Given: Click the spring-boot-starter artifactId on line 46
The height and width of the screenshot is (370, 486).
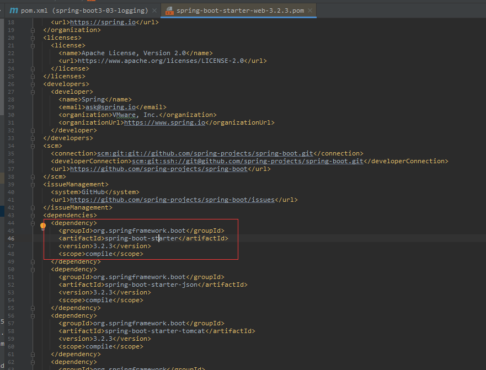Looking at the screenshot, I should pos(142,239).
